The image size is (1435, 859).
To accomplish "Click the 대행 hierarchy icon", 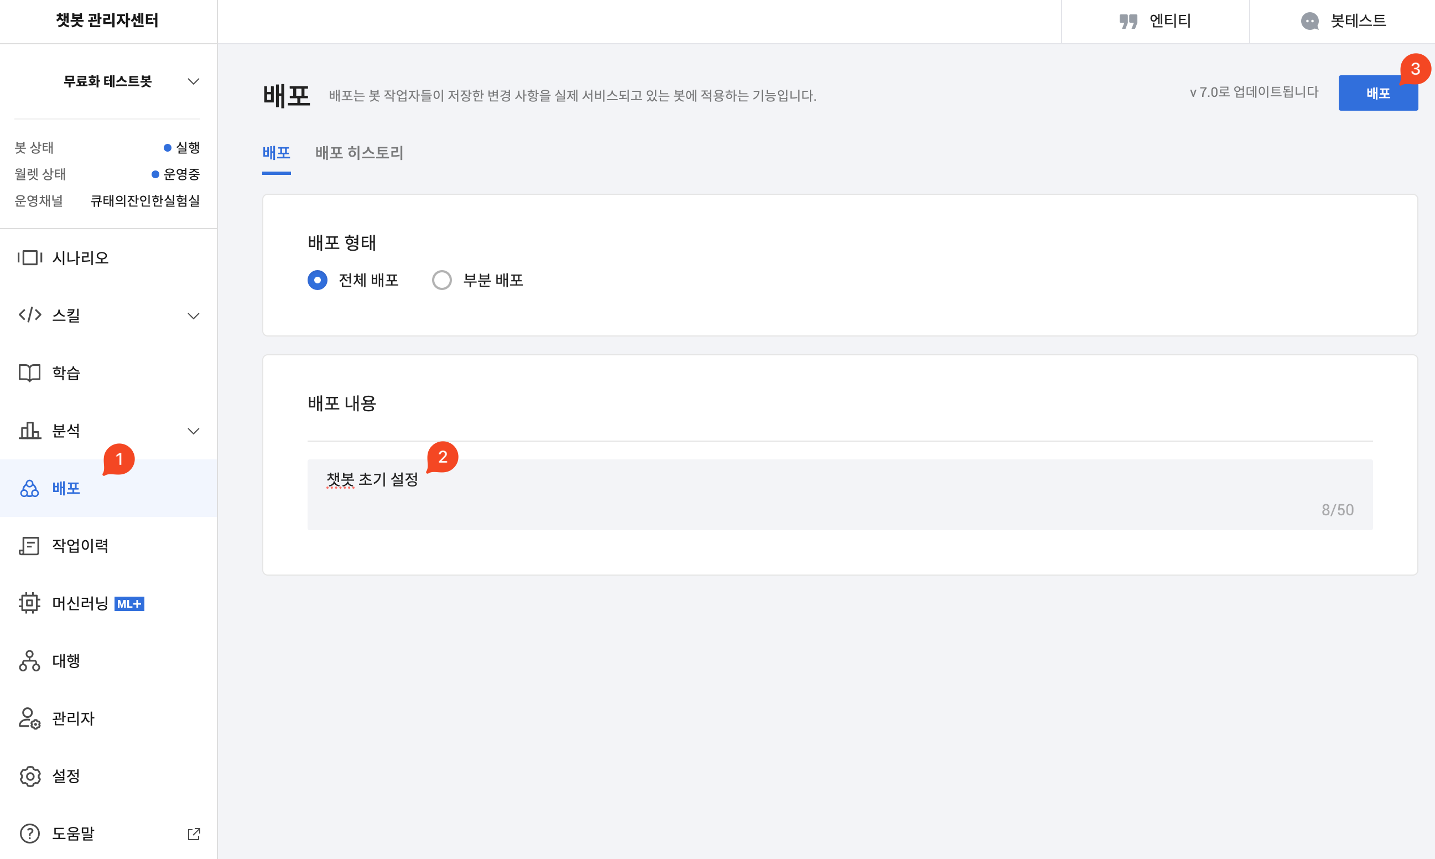I will point(29,661).
